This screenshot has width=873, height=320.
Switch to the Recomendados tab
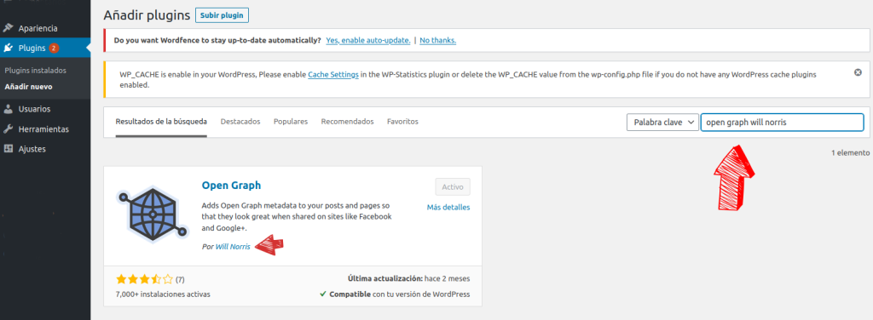348,121
